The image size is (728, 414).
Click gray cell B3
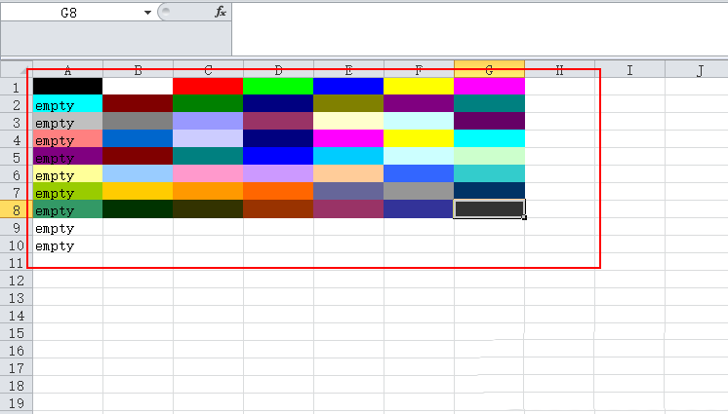138,122
